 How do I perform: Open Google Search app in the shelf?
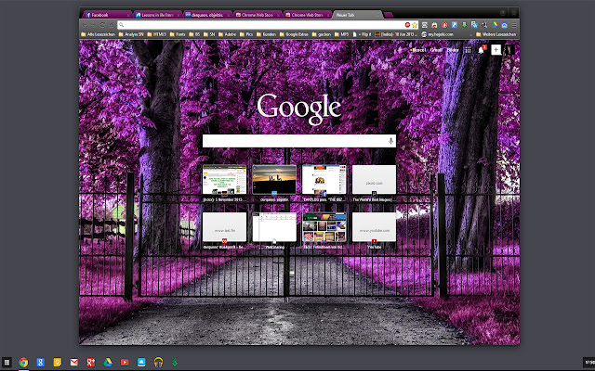[x=41, y=363]
